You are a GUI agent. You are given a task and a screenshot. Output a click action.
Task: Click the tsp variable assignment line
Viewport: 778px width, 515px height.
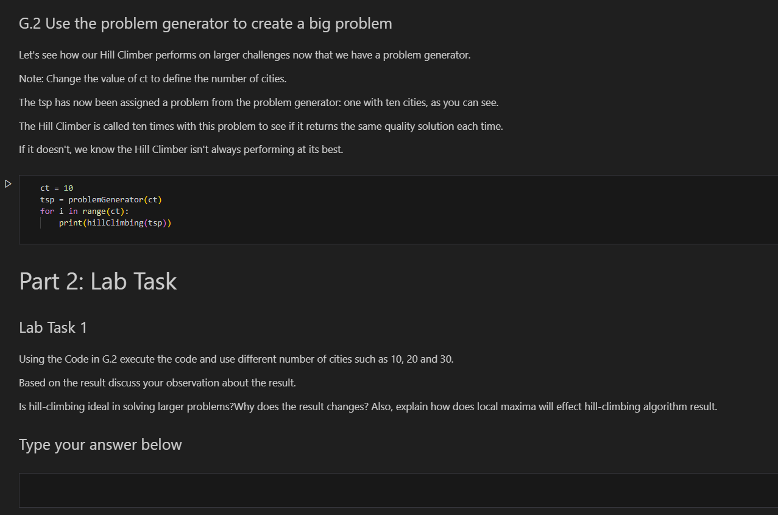point(101,199)
